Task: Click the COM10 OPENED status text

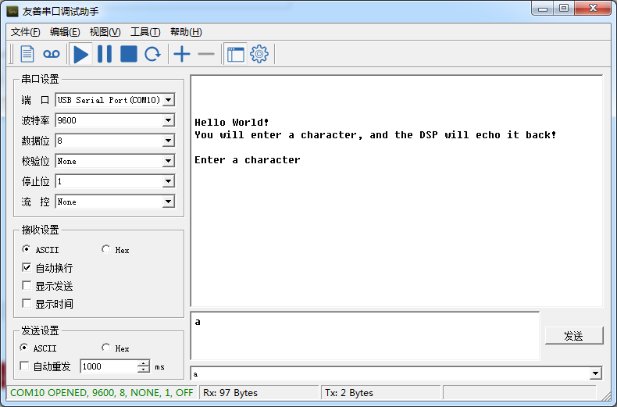Action: pyautogui.click(x=102, y=393)
